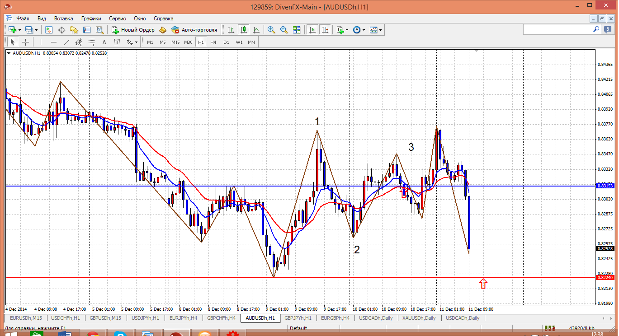This screenshot has height=336, width=619.
Task: Switch chart to candlestick mode
Action: (x=244, y=30)
